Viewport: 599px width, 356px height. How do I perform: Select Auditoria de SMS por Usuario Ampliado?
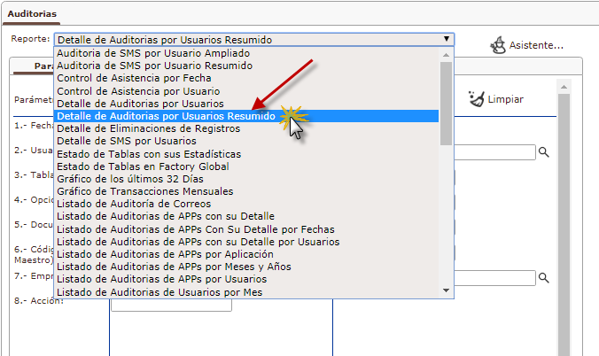tap(152, 53)
